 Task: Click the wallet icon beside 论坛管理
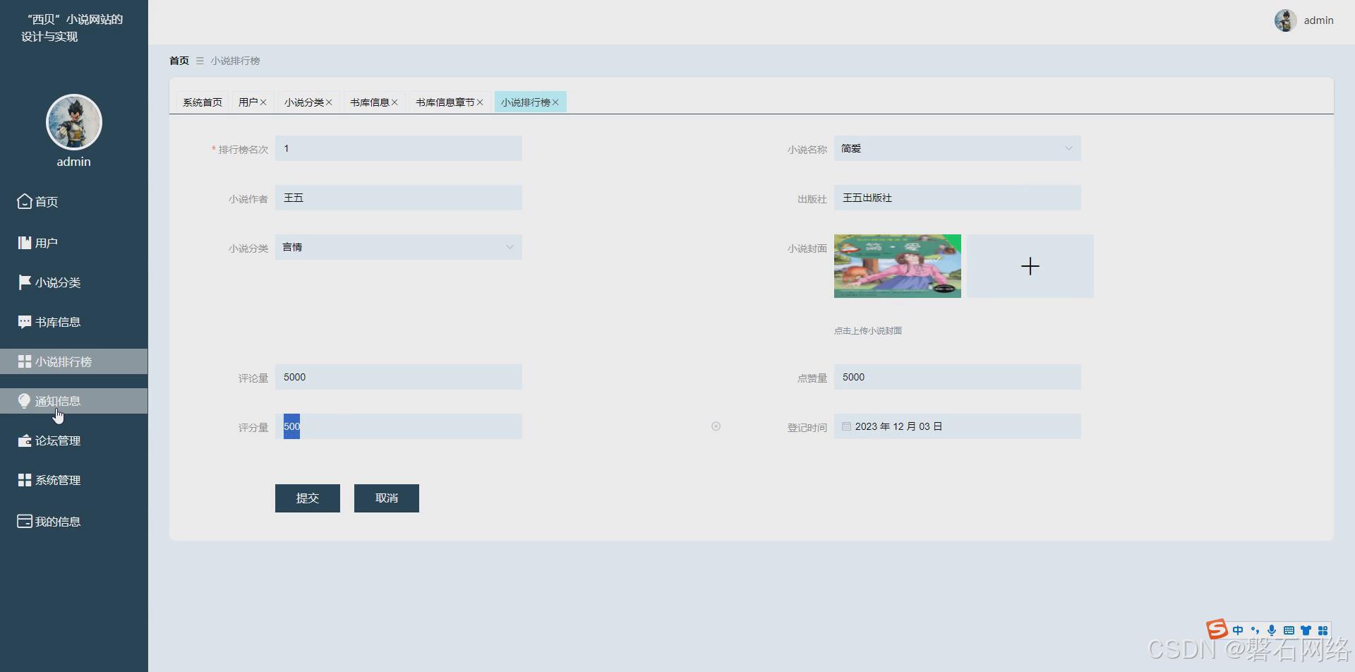point(25,440)
